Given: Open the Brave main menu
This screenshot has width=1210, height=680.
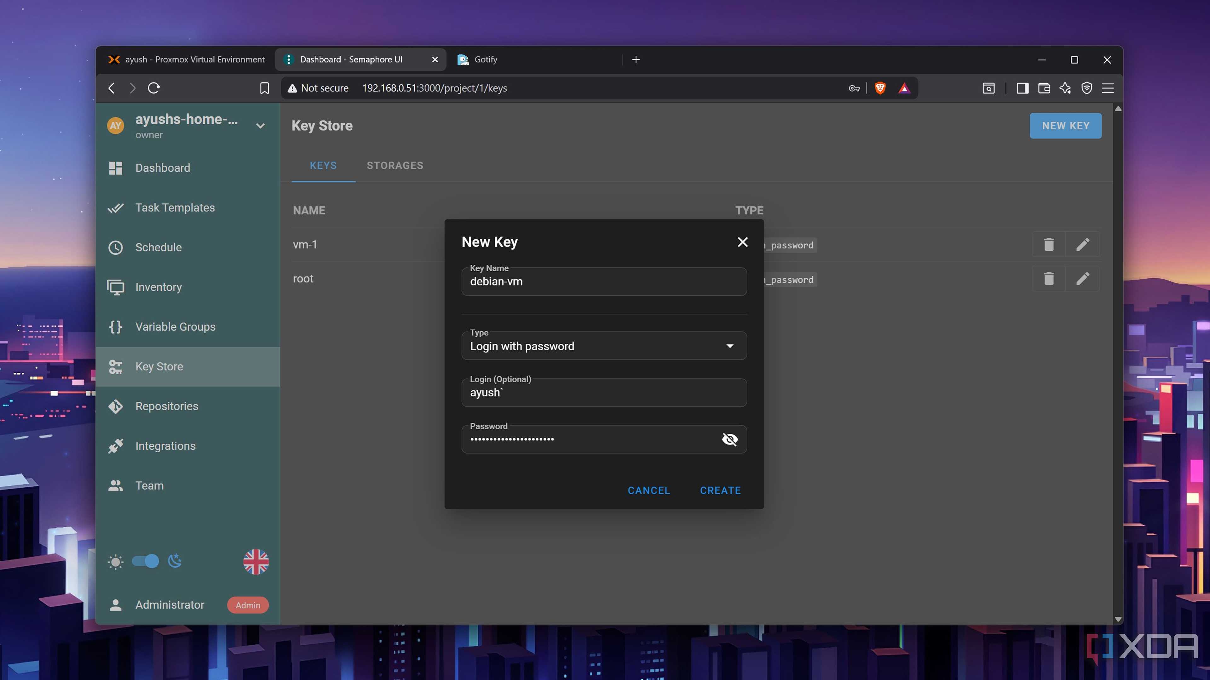Looking at the screenshot, I should [1108, 88].
